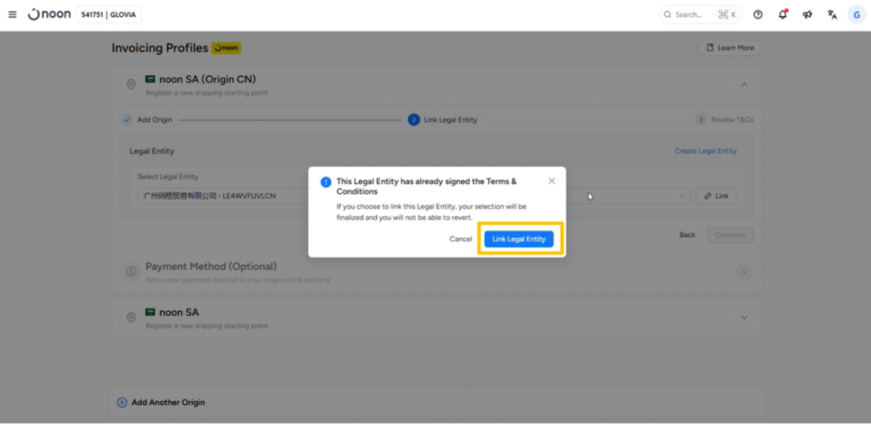
Task: Click the Saudi flag icon on noon SA (Origin CN)
Action: point(150,79)
